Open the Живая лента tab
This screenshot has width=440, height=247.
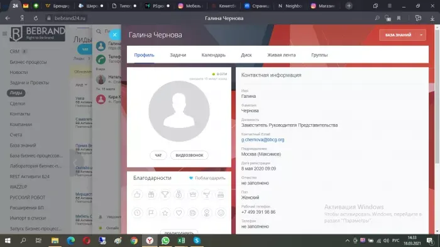coord(282,55)
